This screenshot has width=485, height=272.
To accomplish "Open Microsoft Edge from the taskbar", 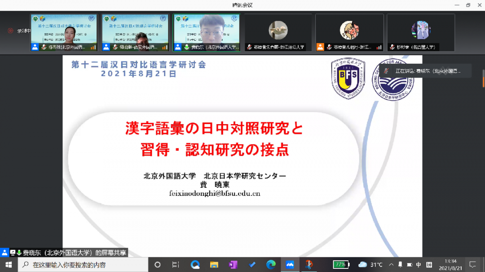I will coord(271,264).
